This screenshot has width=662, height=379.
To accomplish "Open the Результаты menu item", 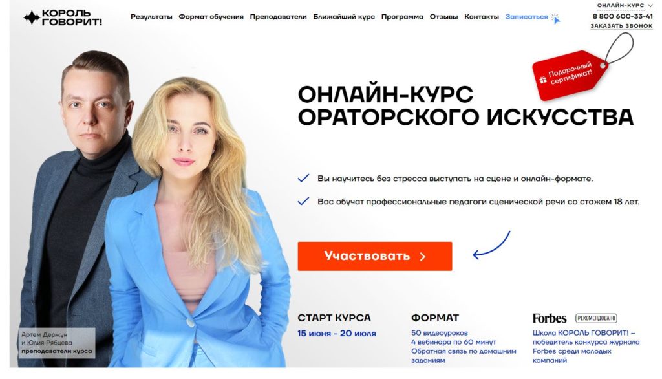I will (151, 17).
